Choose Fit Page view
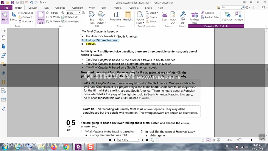Image resolution: width=268 pixels, height=151 pixels. pyautogui.click(x=52, y=13)
